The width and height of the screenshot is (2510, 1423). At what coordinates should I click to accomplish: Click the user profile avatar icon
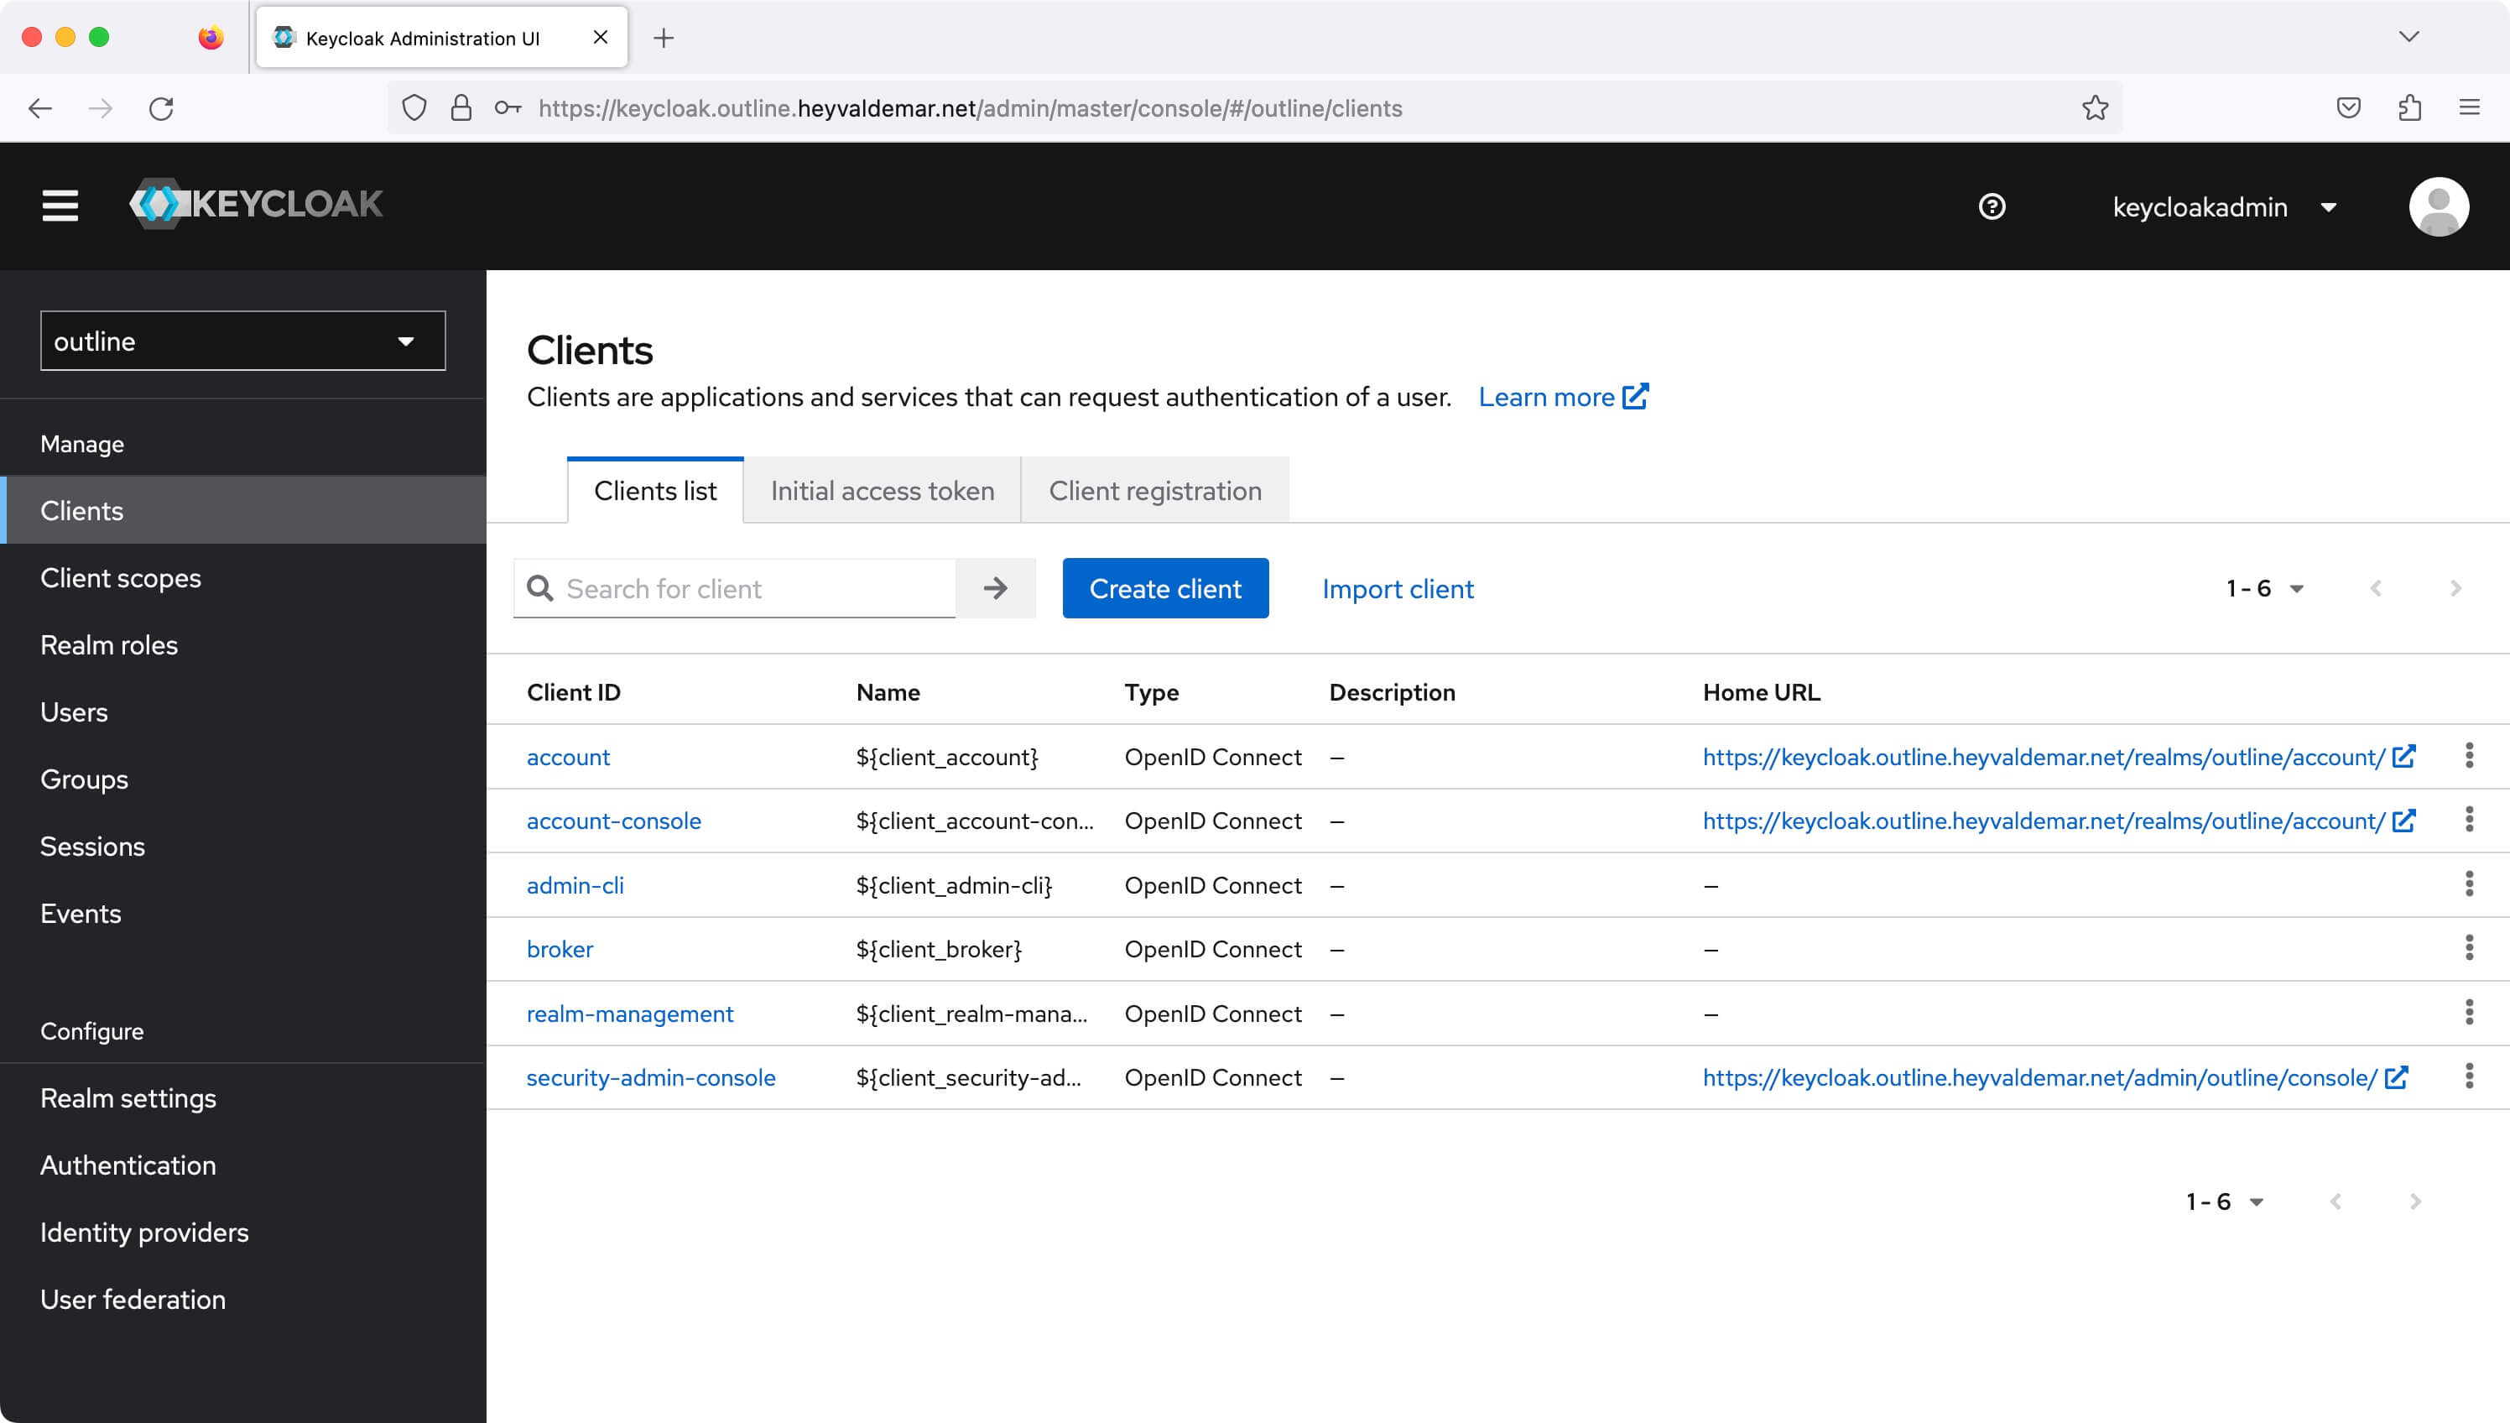point(2440,206)
